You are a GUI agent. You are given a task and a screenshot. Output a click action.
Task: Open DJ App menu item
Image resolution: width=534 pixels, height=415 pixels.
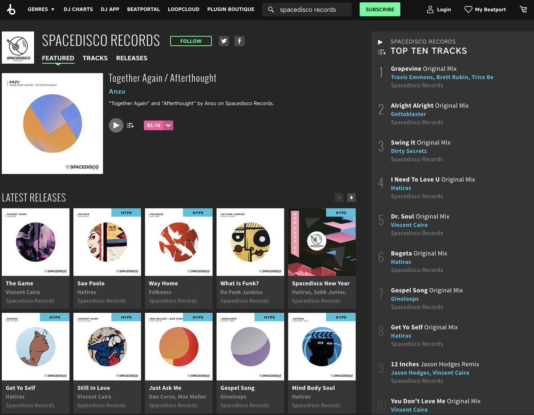pos(110,9)
